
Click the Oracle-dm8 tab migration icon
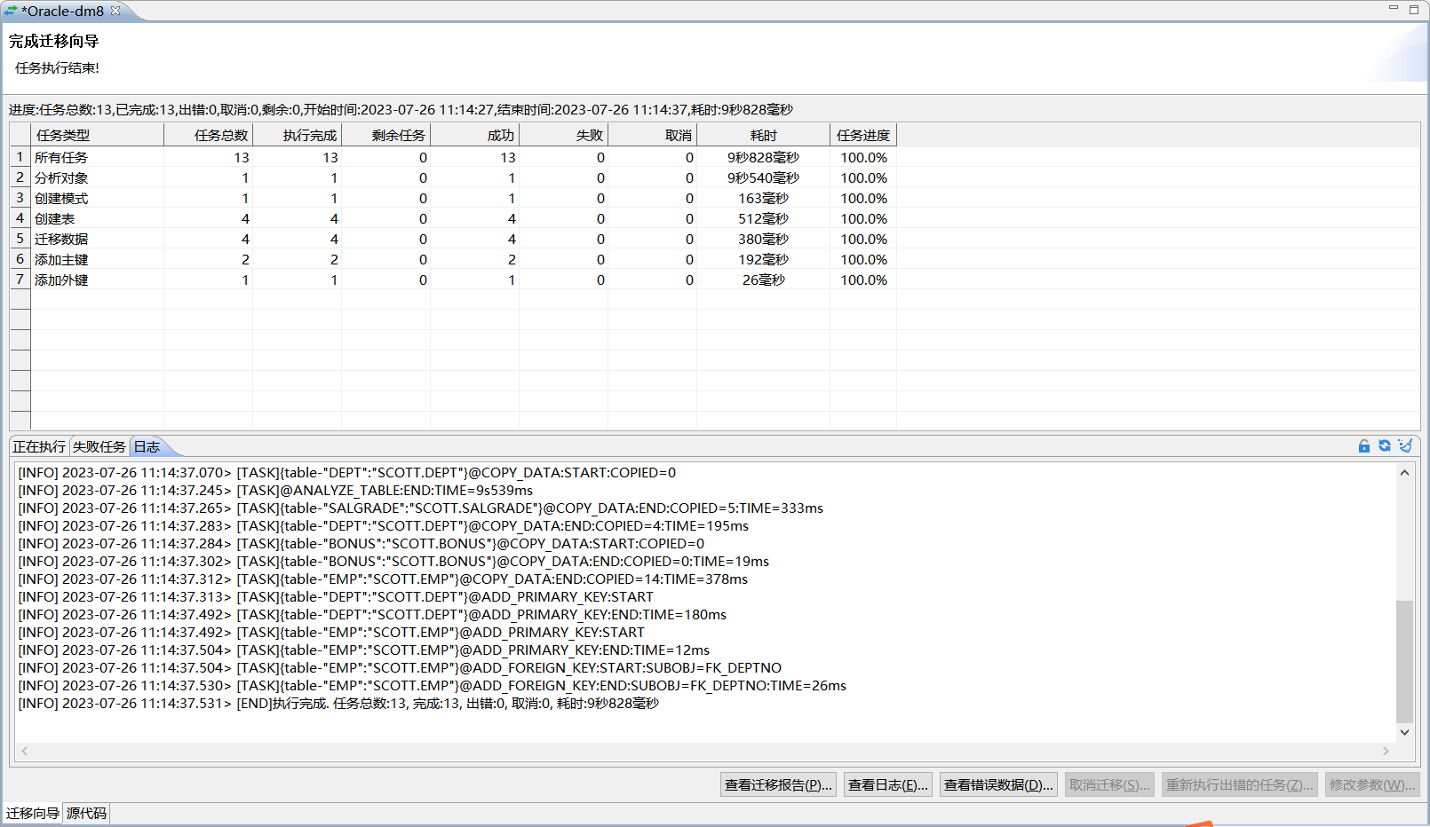pos(11,11)
